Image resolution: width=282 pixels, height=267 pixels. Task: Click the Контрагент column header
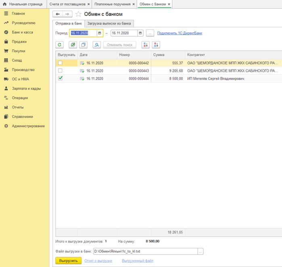click(x=234, y=55)
